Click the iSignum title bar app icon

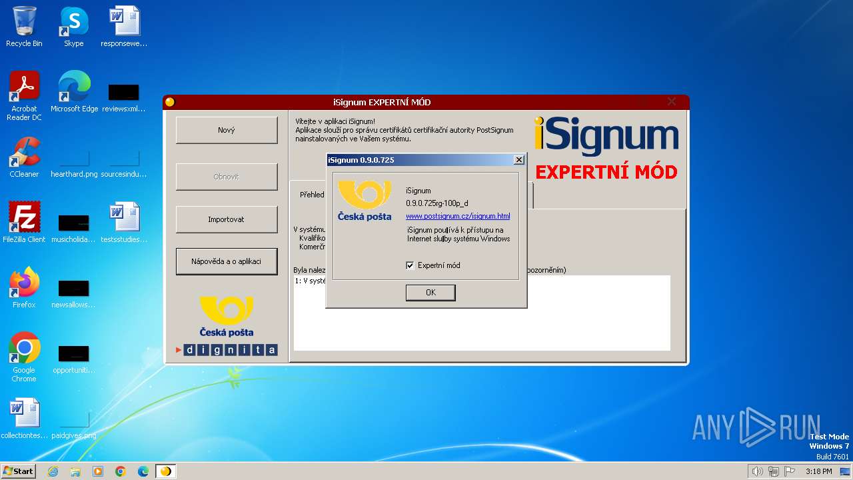tap(170, 102)
